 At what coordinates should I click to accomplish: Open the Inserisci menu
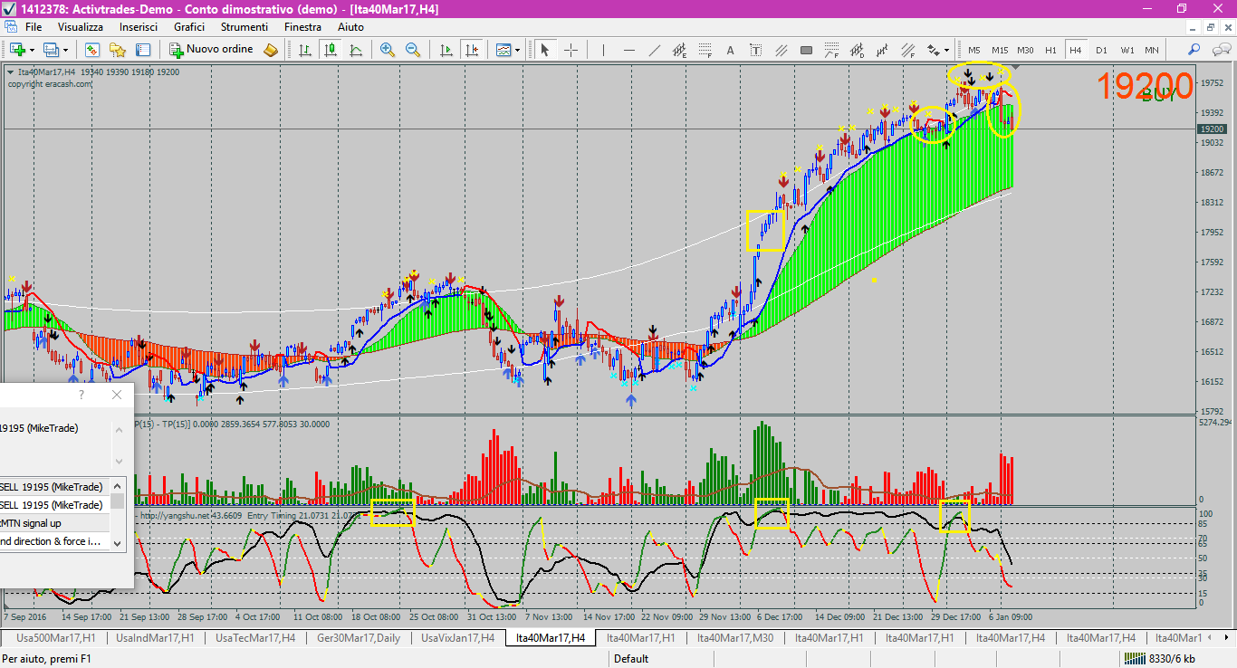point(139,27)
